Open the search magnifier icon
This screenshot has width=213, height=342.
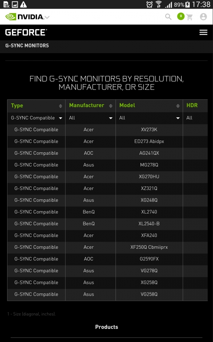click(168, 17)
